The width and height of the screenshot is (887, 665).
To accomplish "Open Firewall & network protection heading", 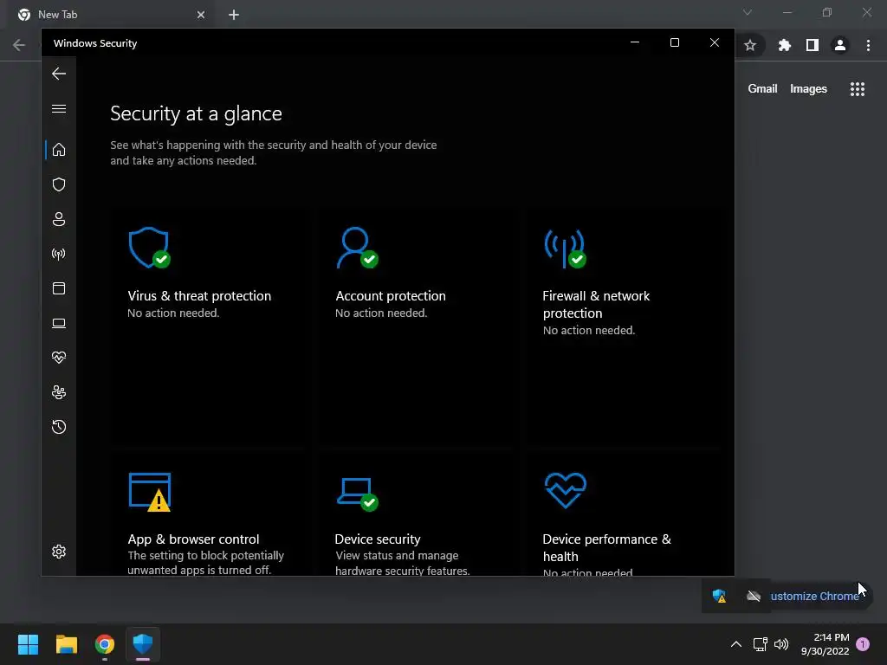I will tap(596, 304).
